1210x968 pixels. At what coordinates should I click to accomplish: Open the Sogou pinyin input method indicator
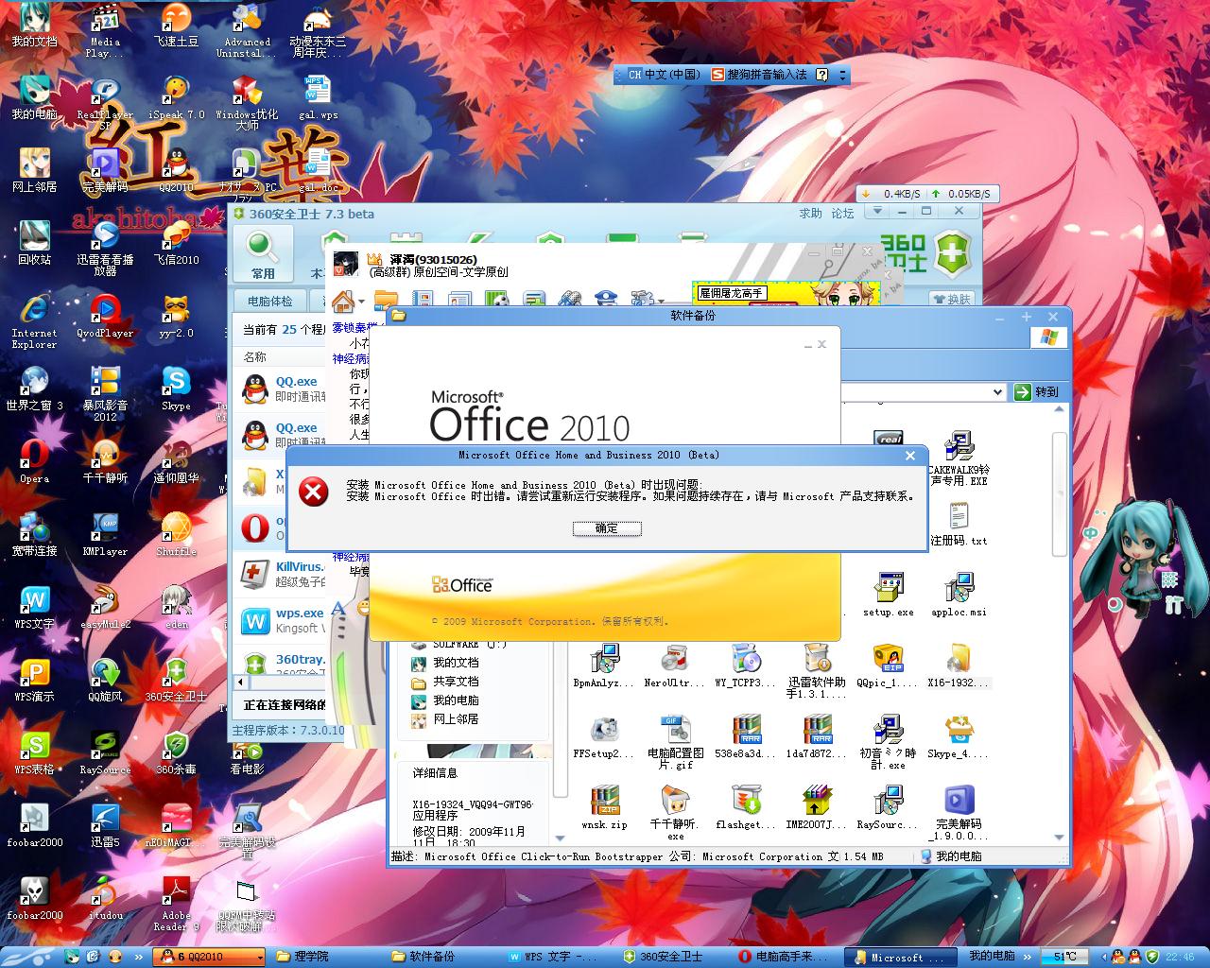click(759, 74)
